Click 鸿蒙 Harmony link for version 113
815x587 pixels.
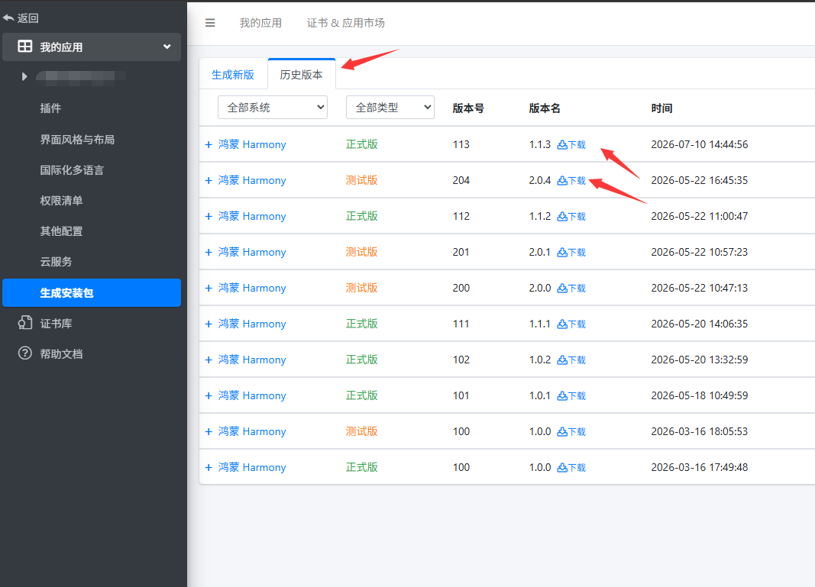coord(252,144)
